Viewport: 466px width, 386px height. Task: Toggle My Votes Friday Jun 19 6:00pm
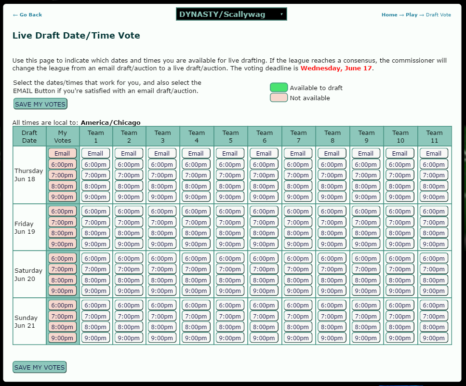click(x=62, y=211)
